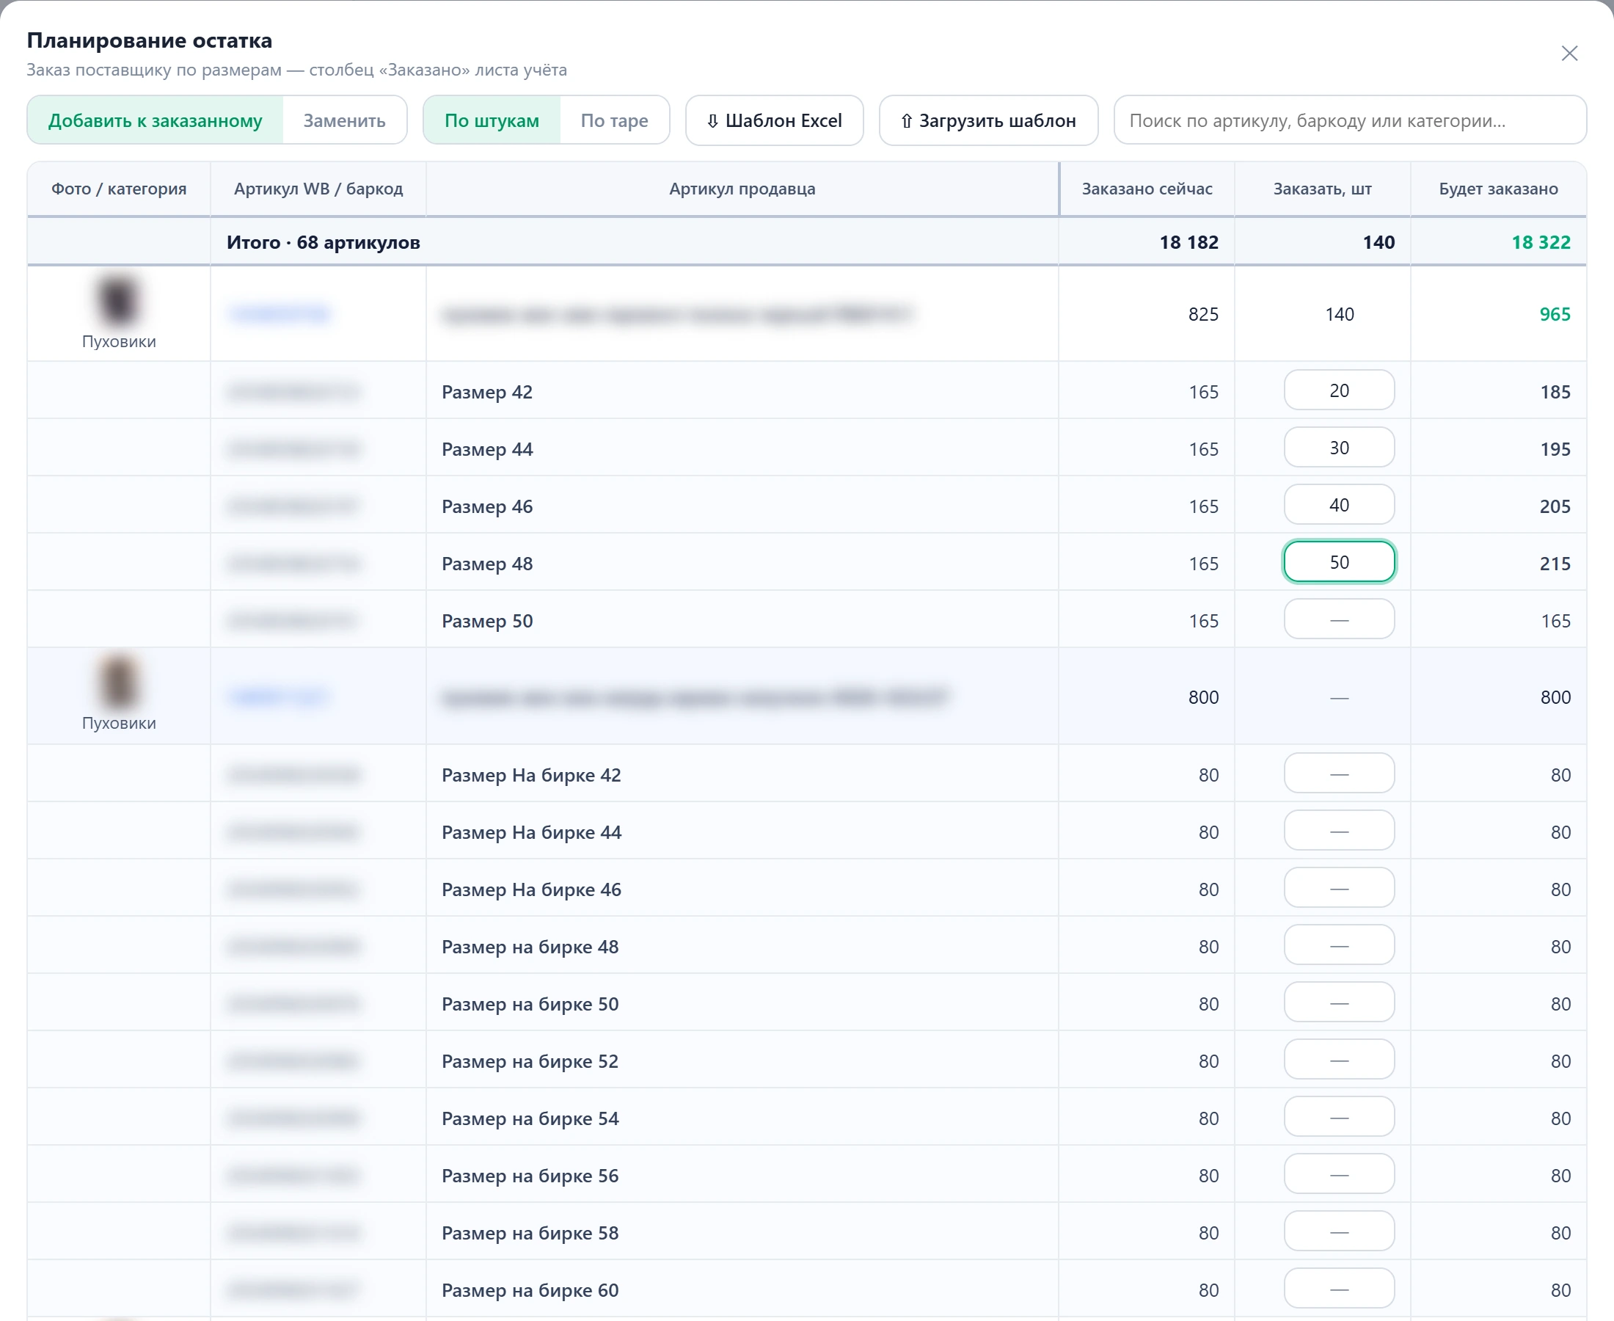Set quantity for Размер На бирке 44
Screen dimensions: 1614x1321
coord(1339,830)
